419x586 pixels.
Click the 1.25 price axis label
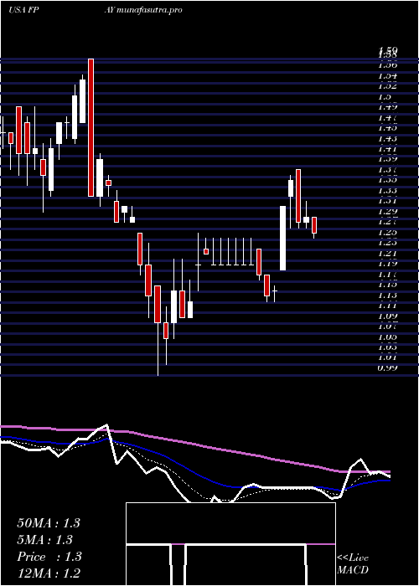387,233
